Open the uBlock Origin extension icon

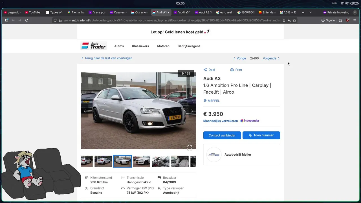[347, 20]
